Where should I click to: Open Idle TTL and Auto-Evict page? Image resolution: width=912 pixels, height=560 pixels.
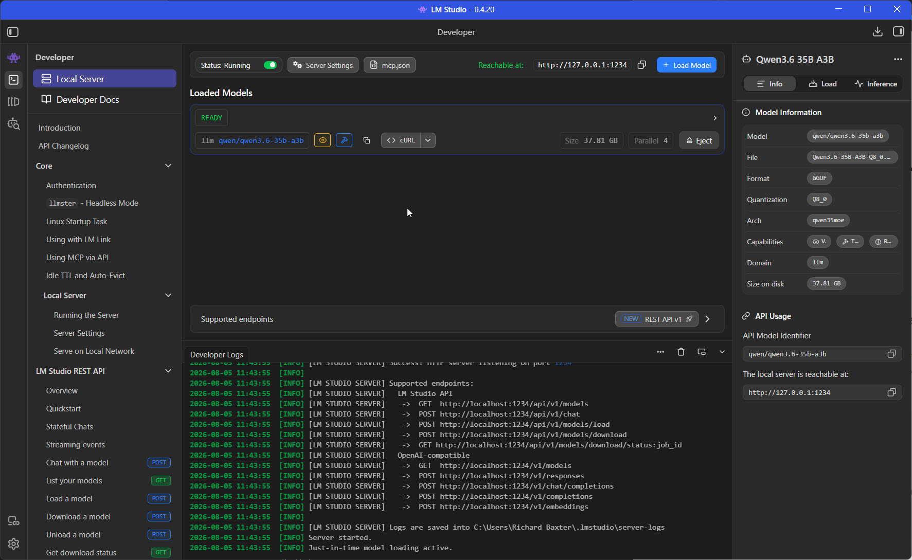[x=85, y=275]
